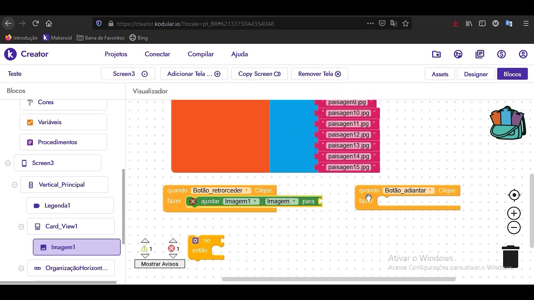Click the Kodular Creator logo
534x300 pixels.
point(10,54)
